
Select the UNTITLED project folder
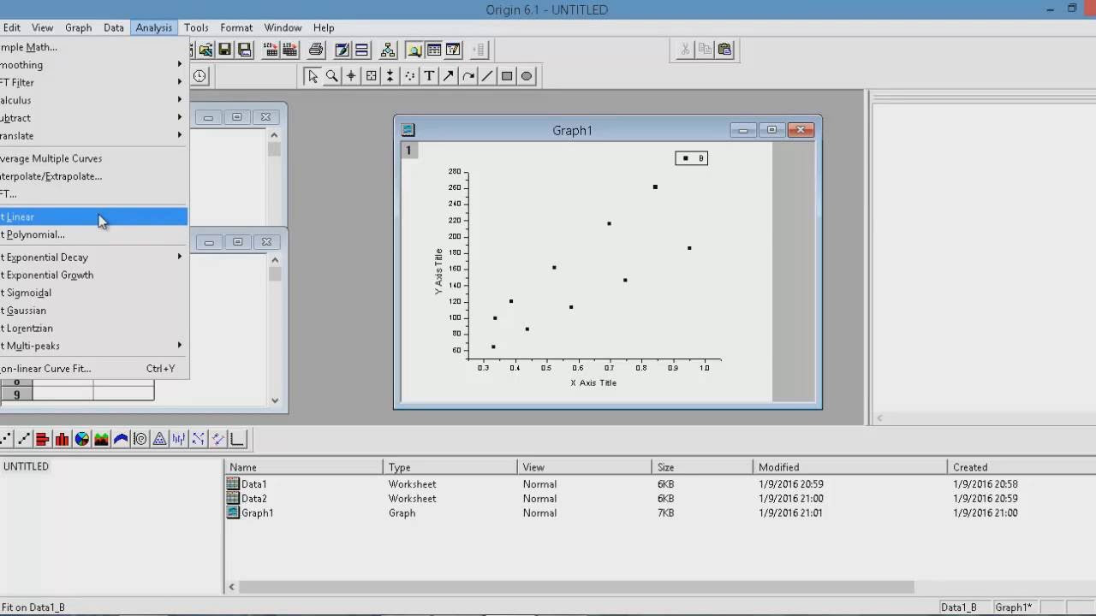coord(26,466)
